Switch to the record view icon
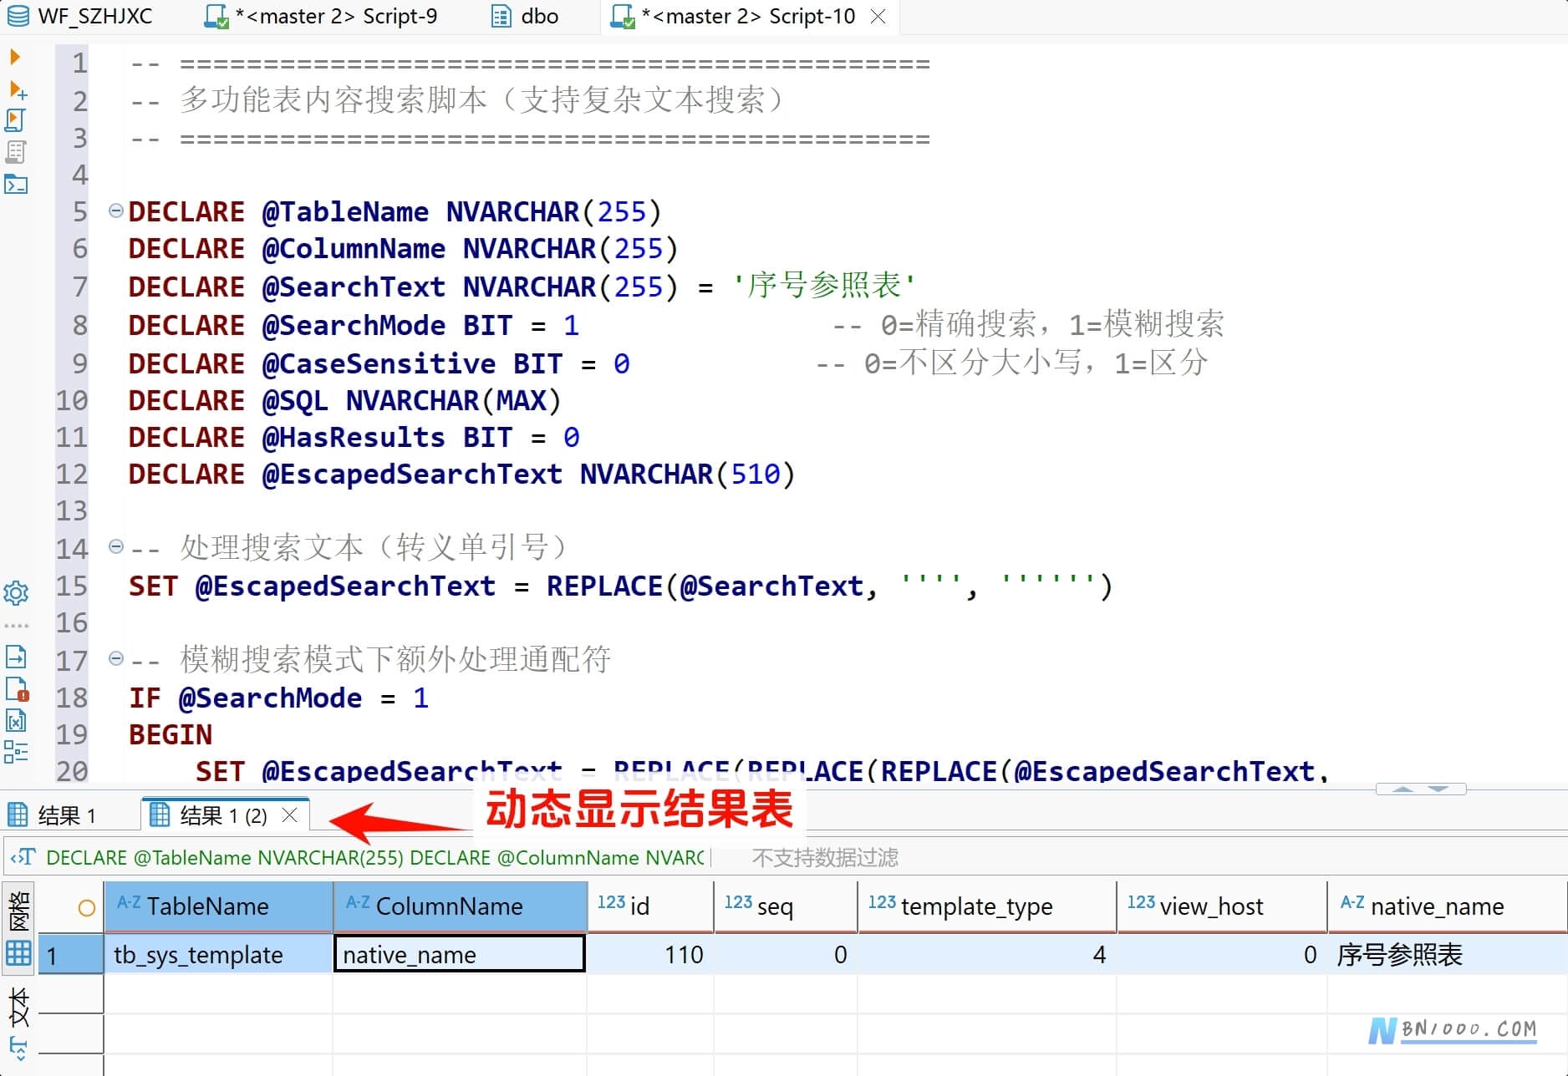 point(18,1047)
